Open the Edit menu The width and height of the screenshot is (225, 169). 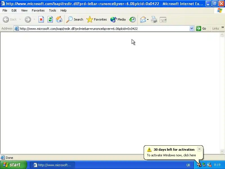pyautogui.click(x=14, y=10)
